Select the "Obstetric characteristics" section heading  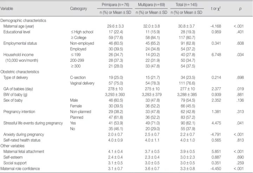20,72
